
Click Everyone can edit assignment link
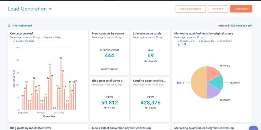[x=241, y=26]
